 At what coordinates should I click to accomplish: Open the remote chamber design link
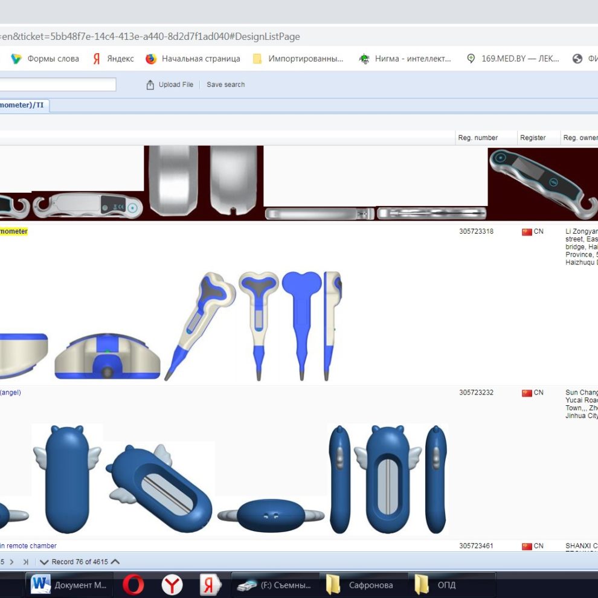pyautogui.click(x=28, y=546)
